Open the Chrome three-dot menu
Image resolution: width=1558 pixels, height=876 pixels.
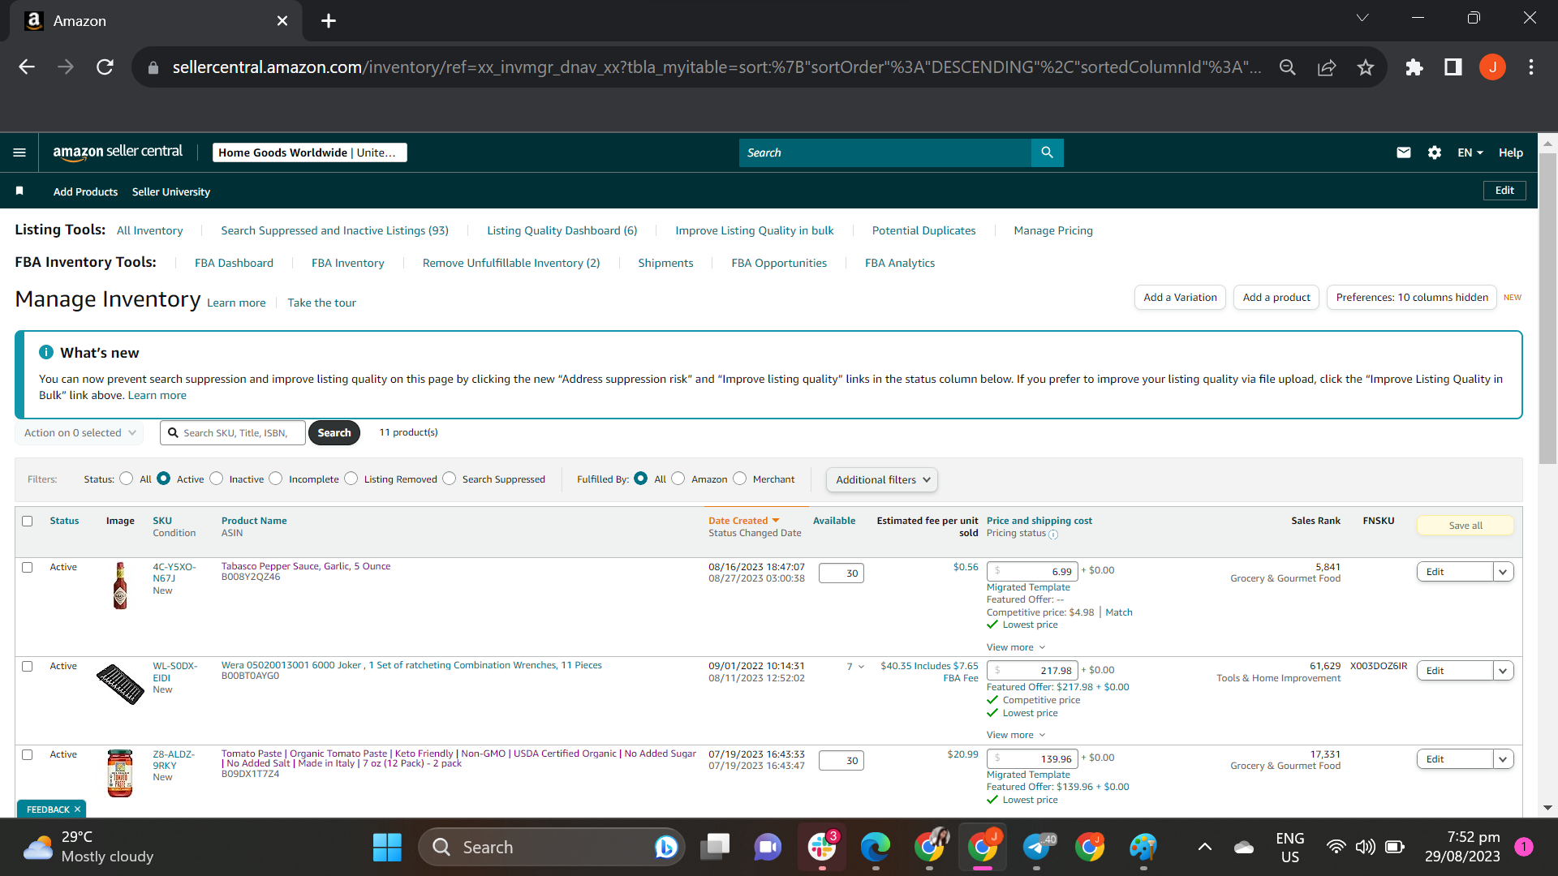point(1531,67)
